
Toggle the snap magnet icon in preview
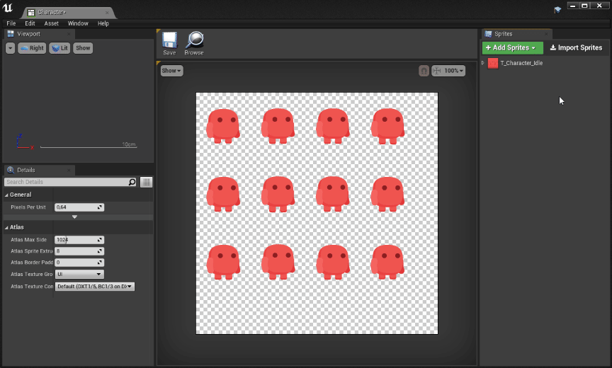click(x=424, y=71)
